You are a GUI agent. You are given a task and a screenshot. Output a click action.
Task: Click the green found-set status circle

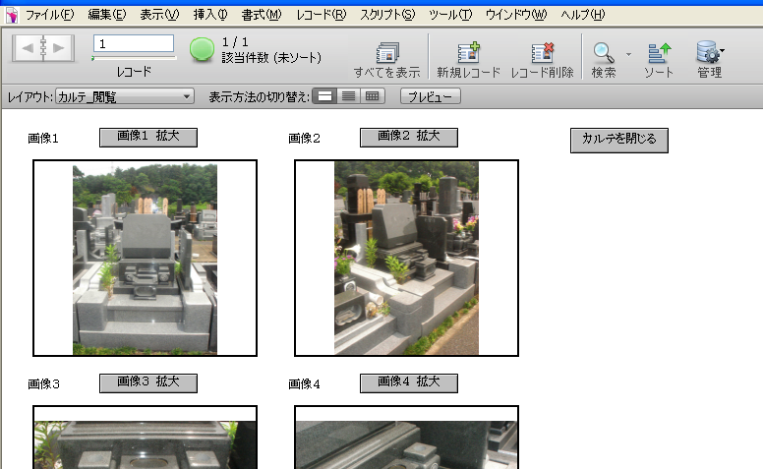(x=202, y=49)
